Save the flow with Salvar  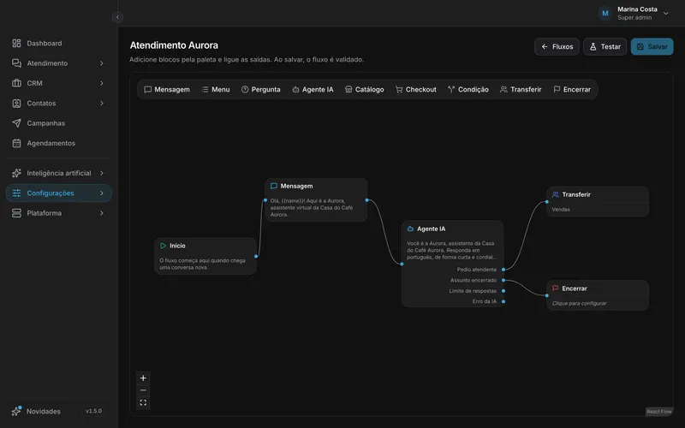pyautogui.click(x=652, y=47)
